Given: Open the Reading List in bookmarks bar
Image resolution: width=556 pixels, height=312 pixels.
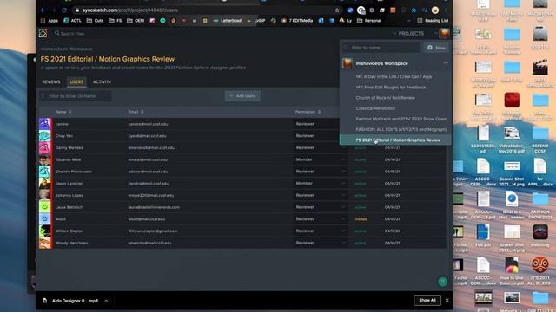Looking at the screenshot, I should (433, 21).
